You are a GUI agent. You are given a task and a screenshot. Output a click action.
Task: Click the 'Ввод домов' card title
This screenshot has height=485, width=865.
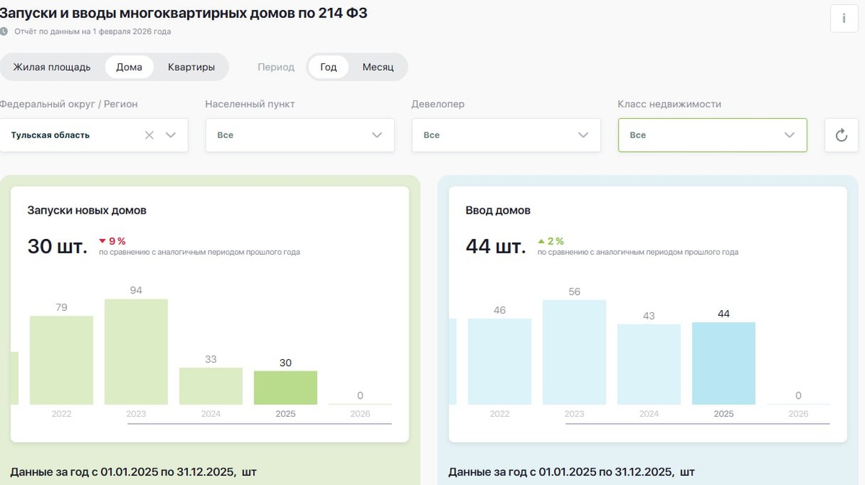[x=498, y=210]
